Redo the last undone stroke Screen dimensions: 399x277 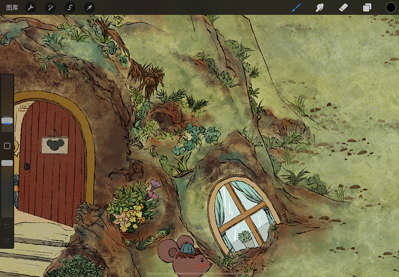[x=7, y=240]
